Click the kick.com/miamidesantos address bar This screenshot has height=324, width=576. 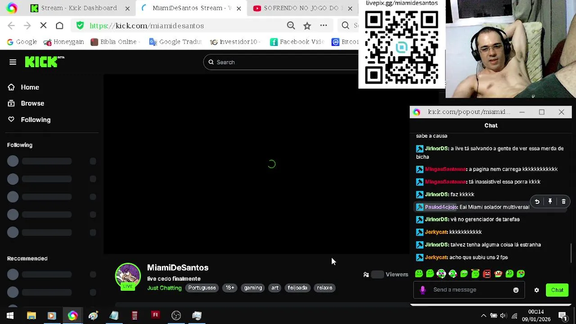click(x=146, y=26)
